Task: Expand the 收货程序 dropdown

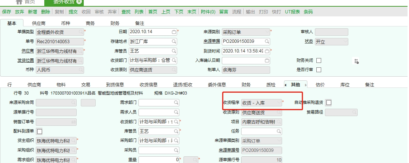Action: point(279,102)
